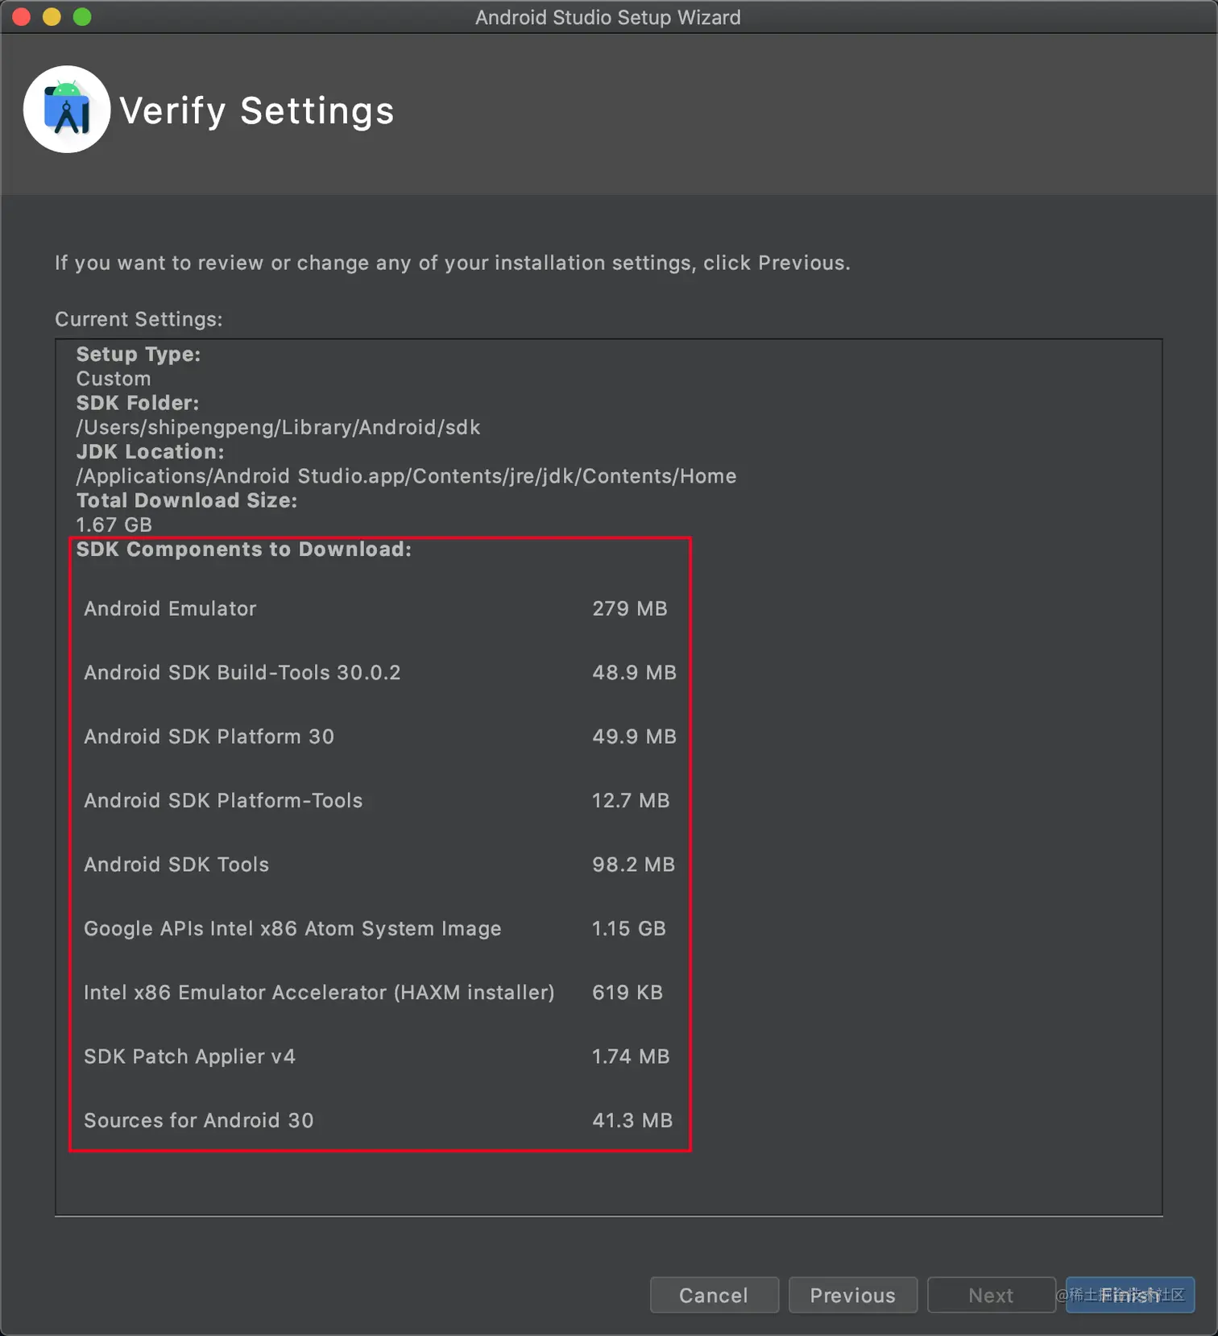Click the SDK Folder path text

[x=278, y=427]
